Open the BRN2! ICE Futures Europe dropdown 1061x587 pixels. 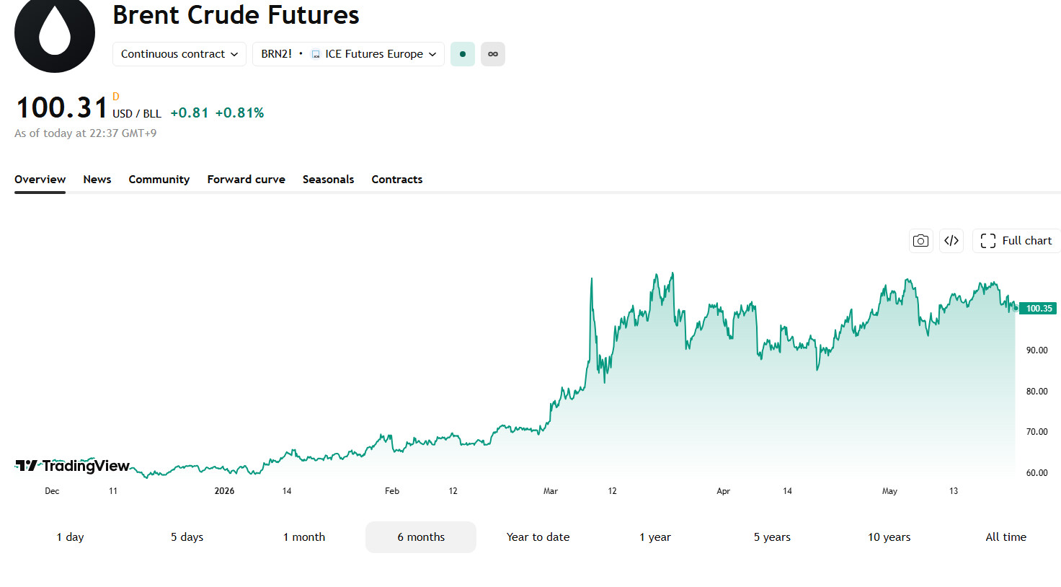[348, 54]
